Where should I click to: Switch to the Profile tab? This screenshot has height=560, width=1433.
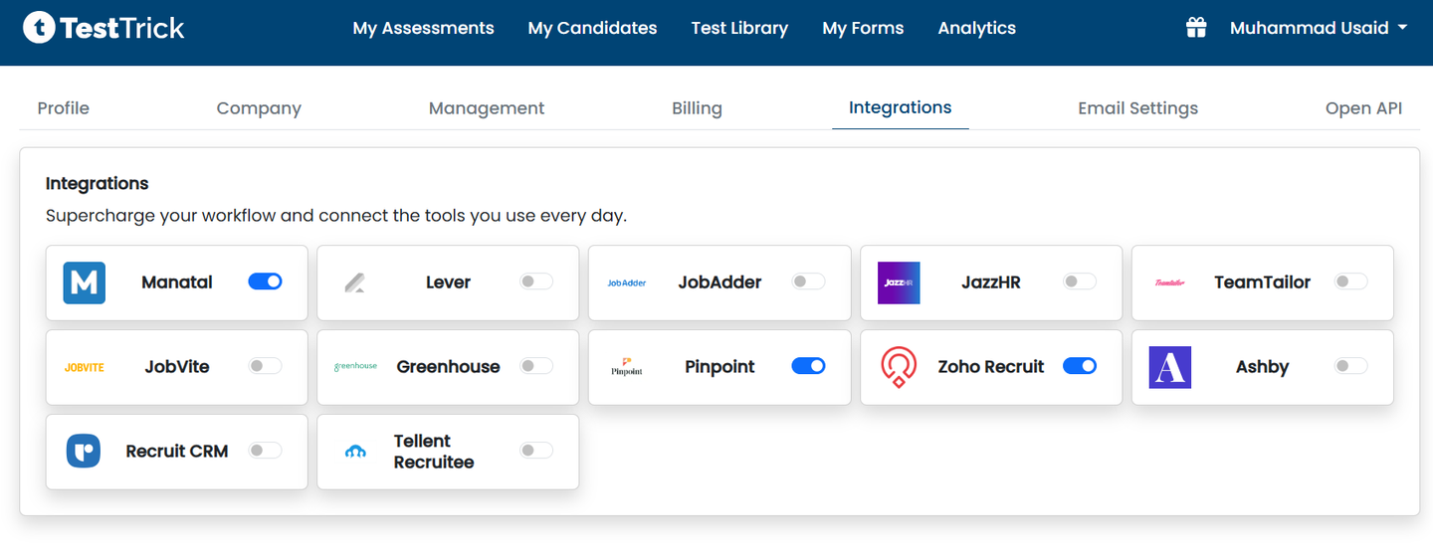point(63,108)
